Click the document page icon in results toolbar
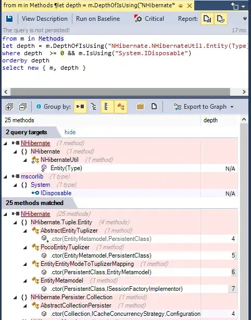Screen dimensions: 251x320 [154, 107]
